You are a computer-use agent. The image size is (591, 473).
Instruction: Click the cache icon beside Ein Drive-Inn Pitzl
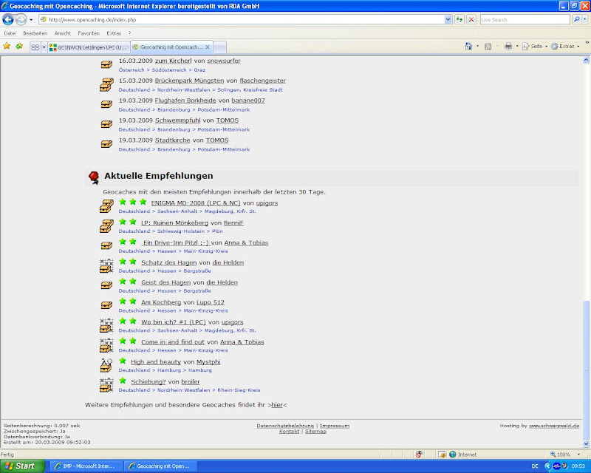(x=106, y=246)
